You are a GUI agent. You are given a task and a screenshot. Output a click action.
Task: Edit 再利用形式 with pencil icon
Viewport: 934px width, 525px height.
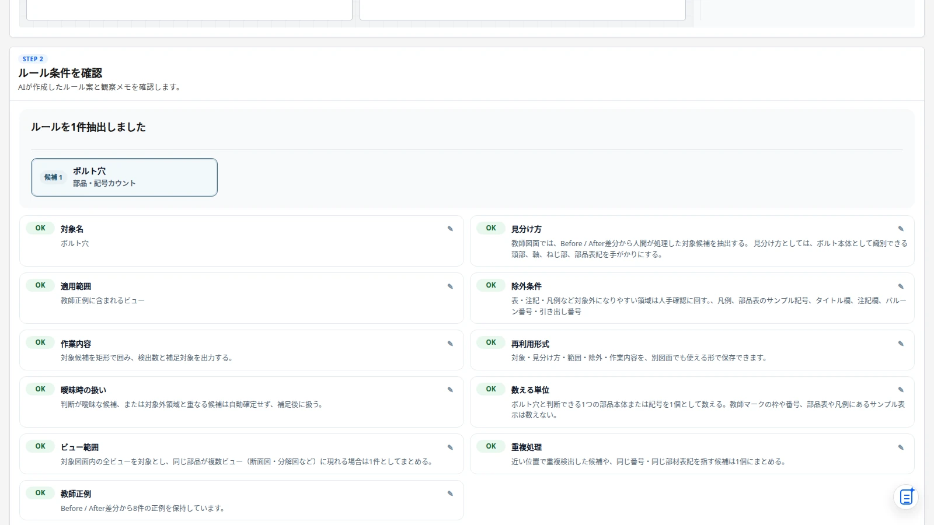tap(901, 344)
